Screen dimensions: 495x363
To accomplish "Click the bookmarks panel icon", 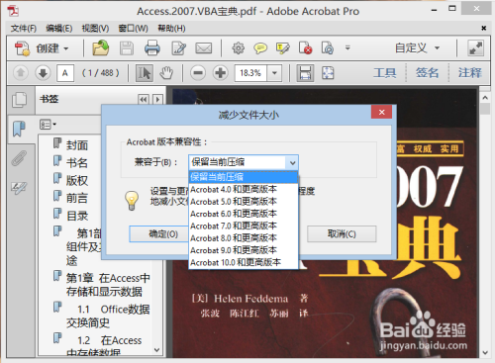I will (19, 128).
